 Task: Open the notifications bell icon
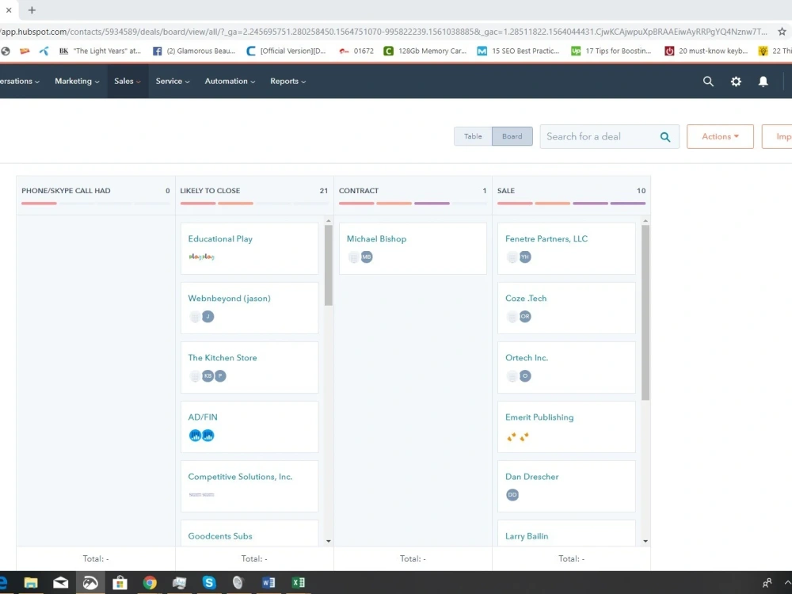point(763,82)
